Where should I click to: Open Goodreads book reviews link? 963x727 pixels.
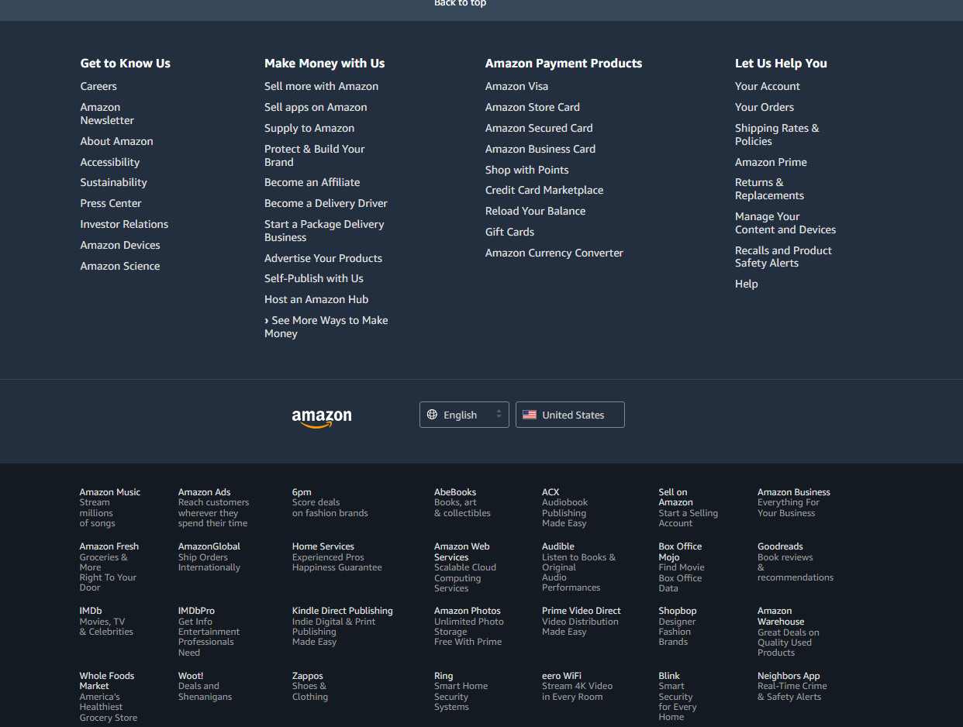(796, 562)
